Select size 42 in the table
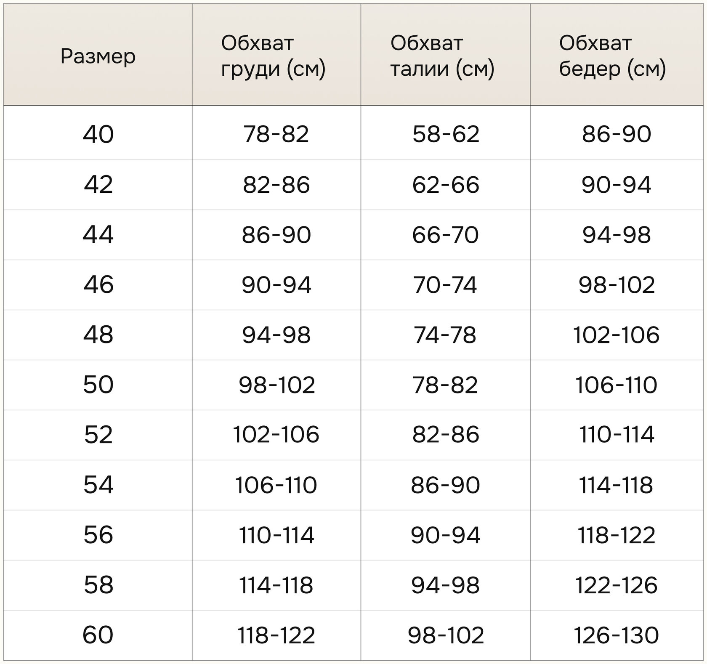The width and height of the screenshot is (707, 664). point(98,185)
